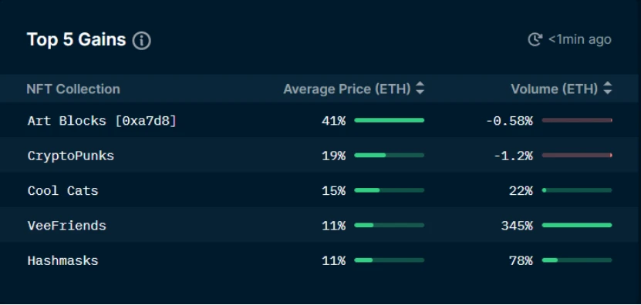Click the Cool Cats 22% volume bar
The image size is (641, 305).
(577, 190)
